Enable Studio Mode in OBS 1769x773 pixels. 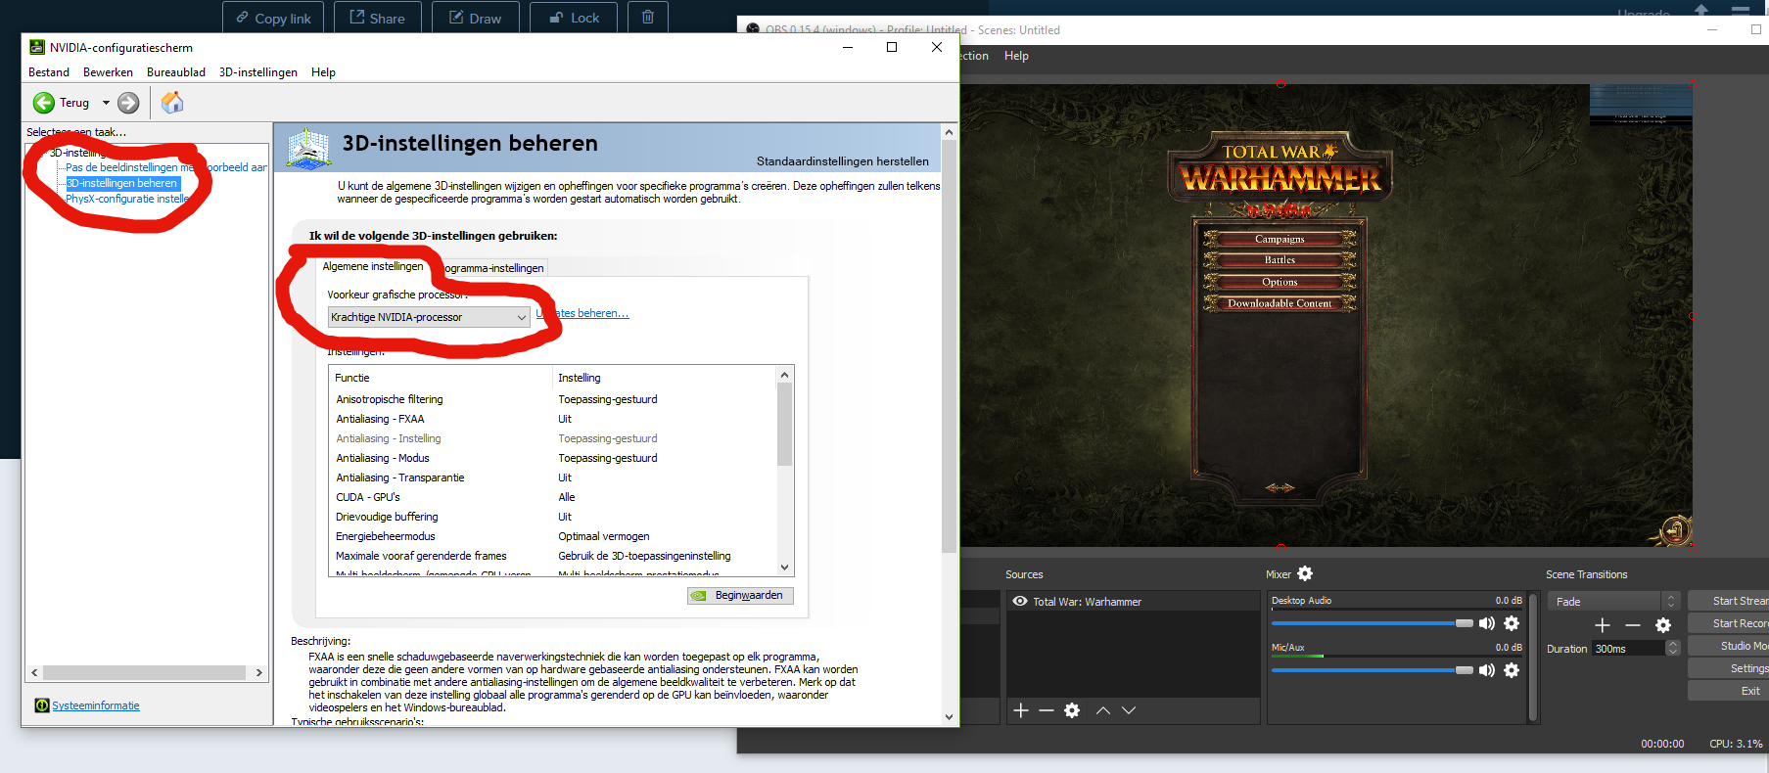pos(1728,646)
